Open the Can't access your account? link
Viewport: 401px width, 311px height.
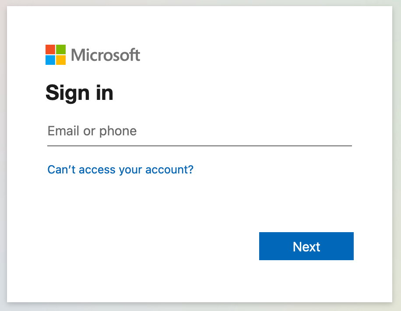pos(120,170)
